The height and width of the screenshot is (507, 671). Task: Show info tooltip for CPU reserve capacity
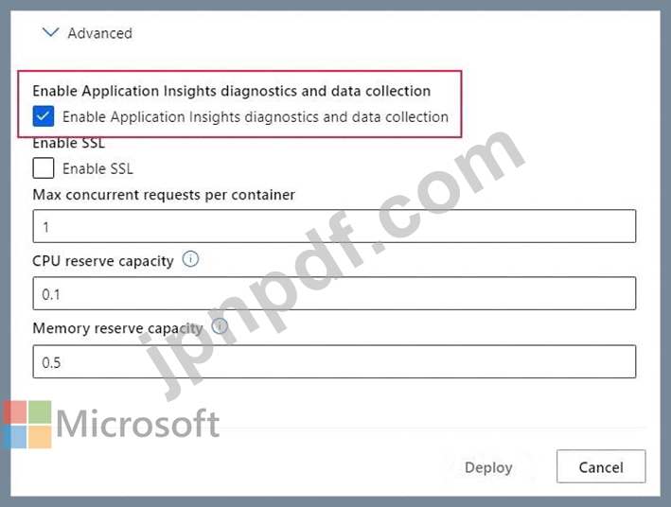[x=190, y=259]
